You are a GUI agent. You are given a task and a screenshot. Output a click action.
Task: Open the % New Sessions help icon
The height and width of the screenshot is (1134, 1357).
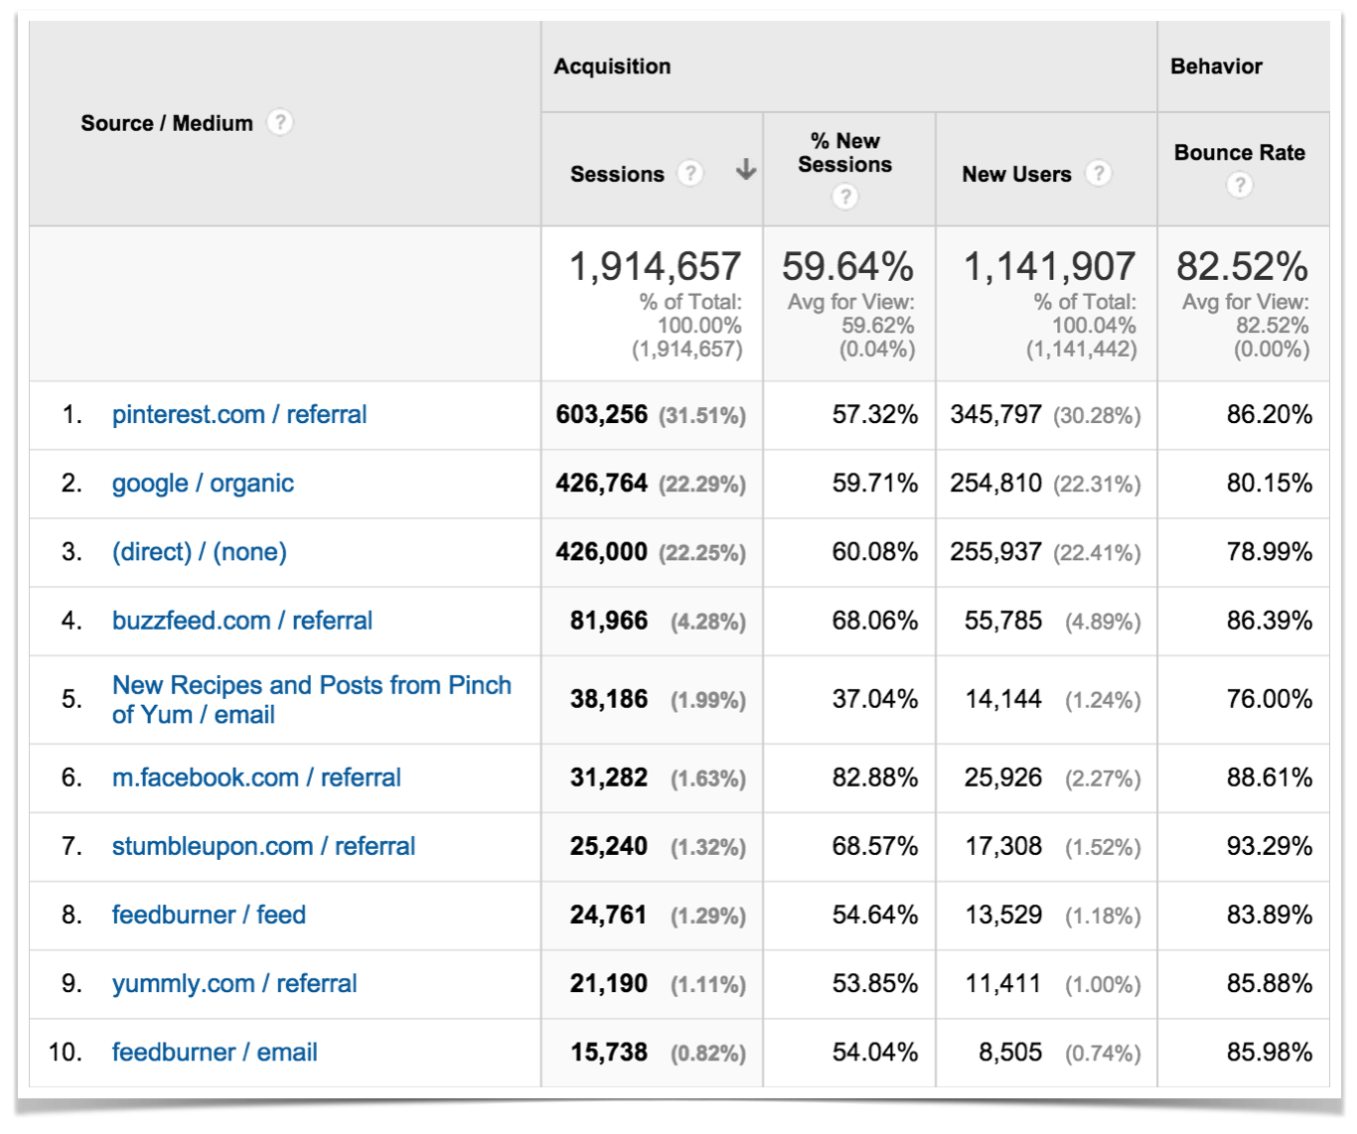[845, 197]
